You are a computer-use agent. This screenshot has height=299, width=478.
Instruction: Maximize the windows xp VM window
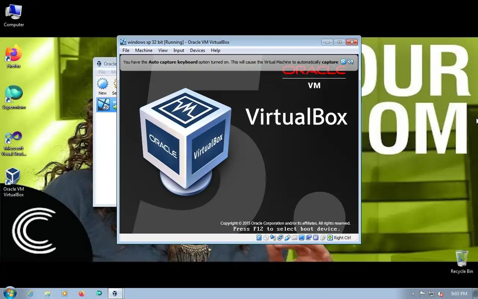(x=339, y=42)
